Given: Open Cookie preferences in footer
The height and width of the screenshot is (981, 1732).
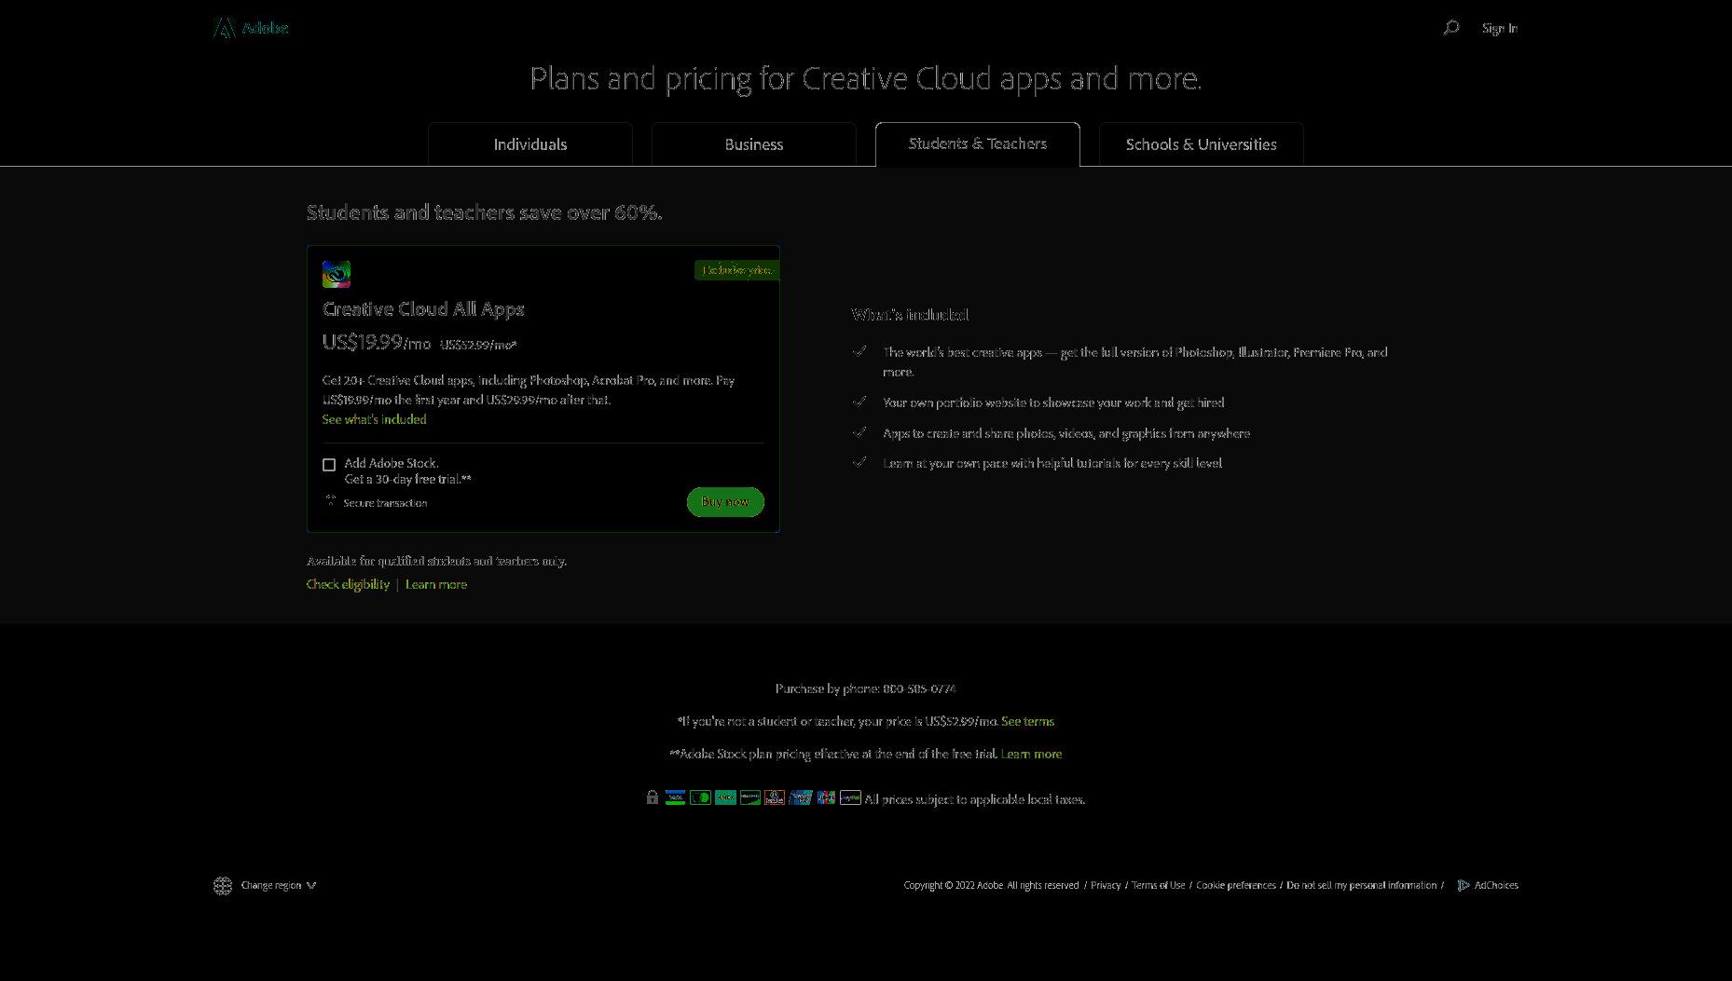Looking at the screenshot, I should pos(1236,886).
